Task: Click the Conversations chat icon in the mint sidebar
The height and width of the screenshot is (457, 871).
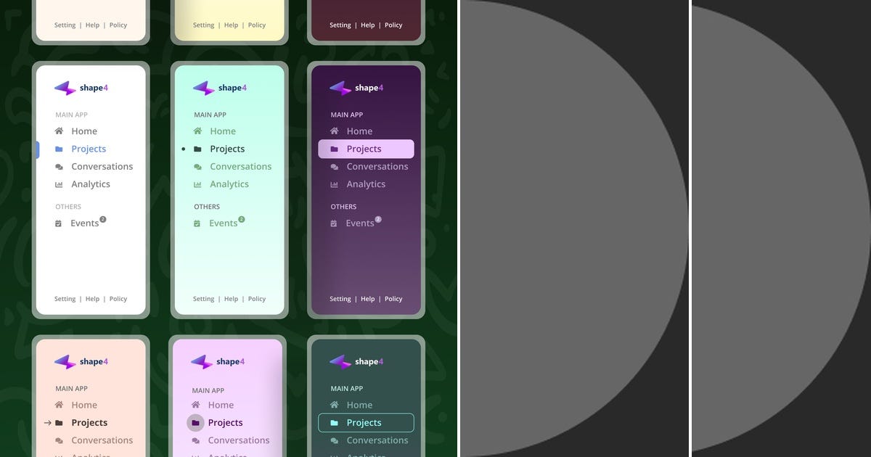Action: tap(198, 166)
